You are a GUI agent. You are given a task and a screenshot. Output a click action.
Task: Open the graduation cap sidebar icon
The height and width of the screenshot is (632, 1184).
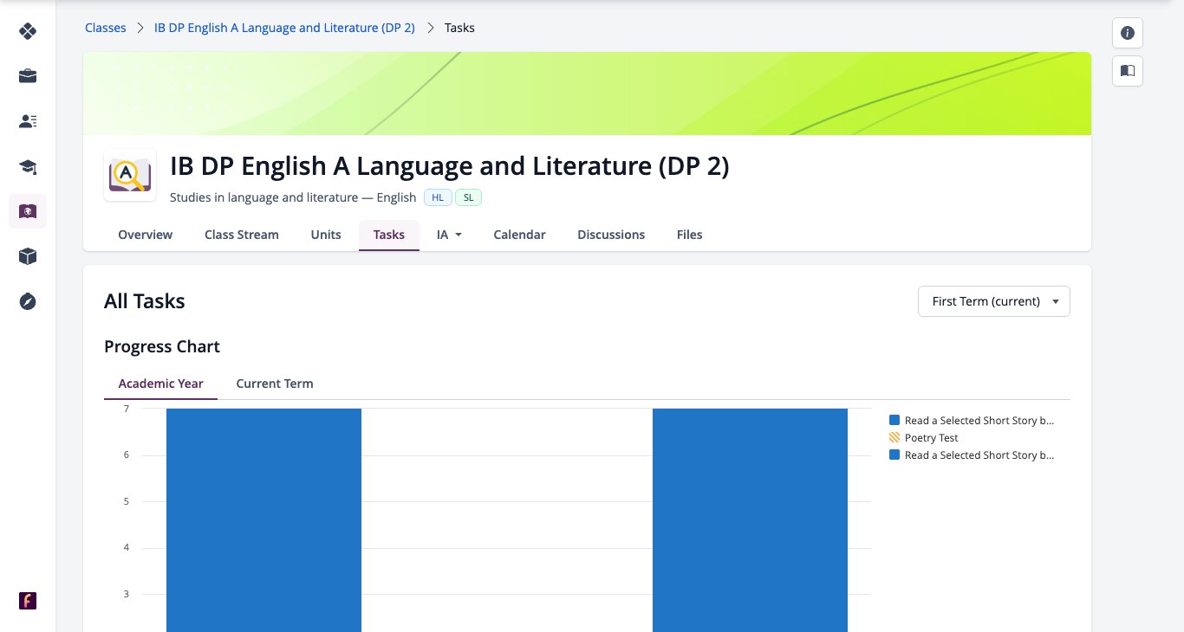28,166
